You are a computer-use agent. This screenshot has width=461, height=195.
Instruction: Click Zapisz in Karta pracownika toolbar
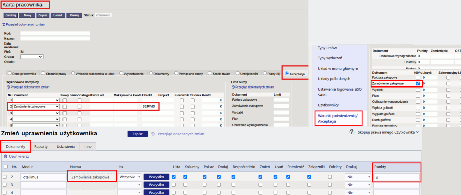(43, 15)
